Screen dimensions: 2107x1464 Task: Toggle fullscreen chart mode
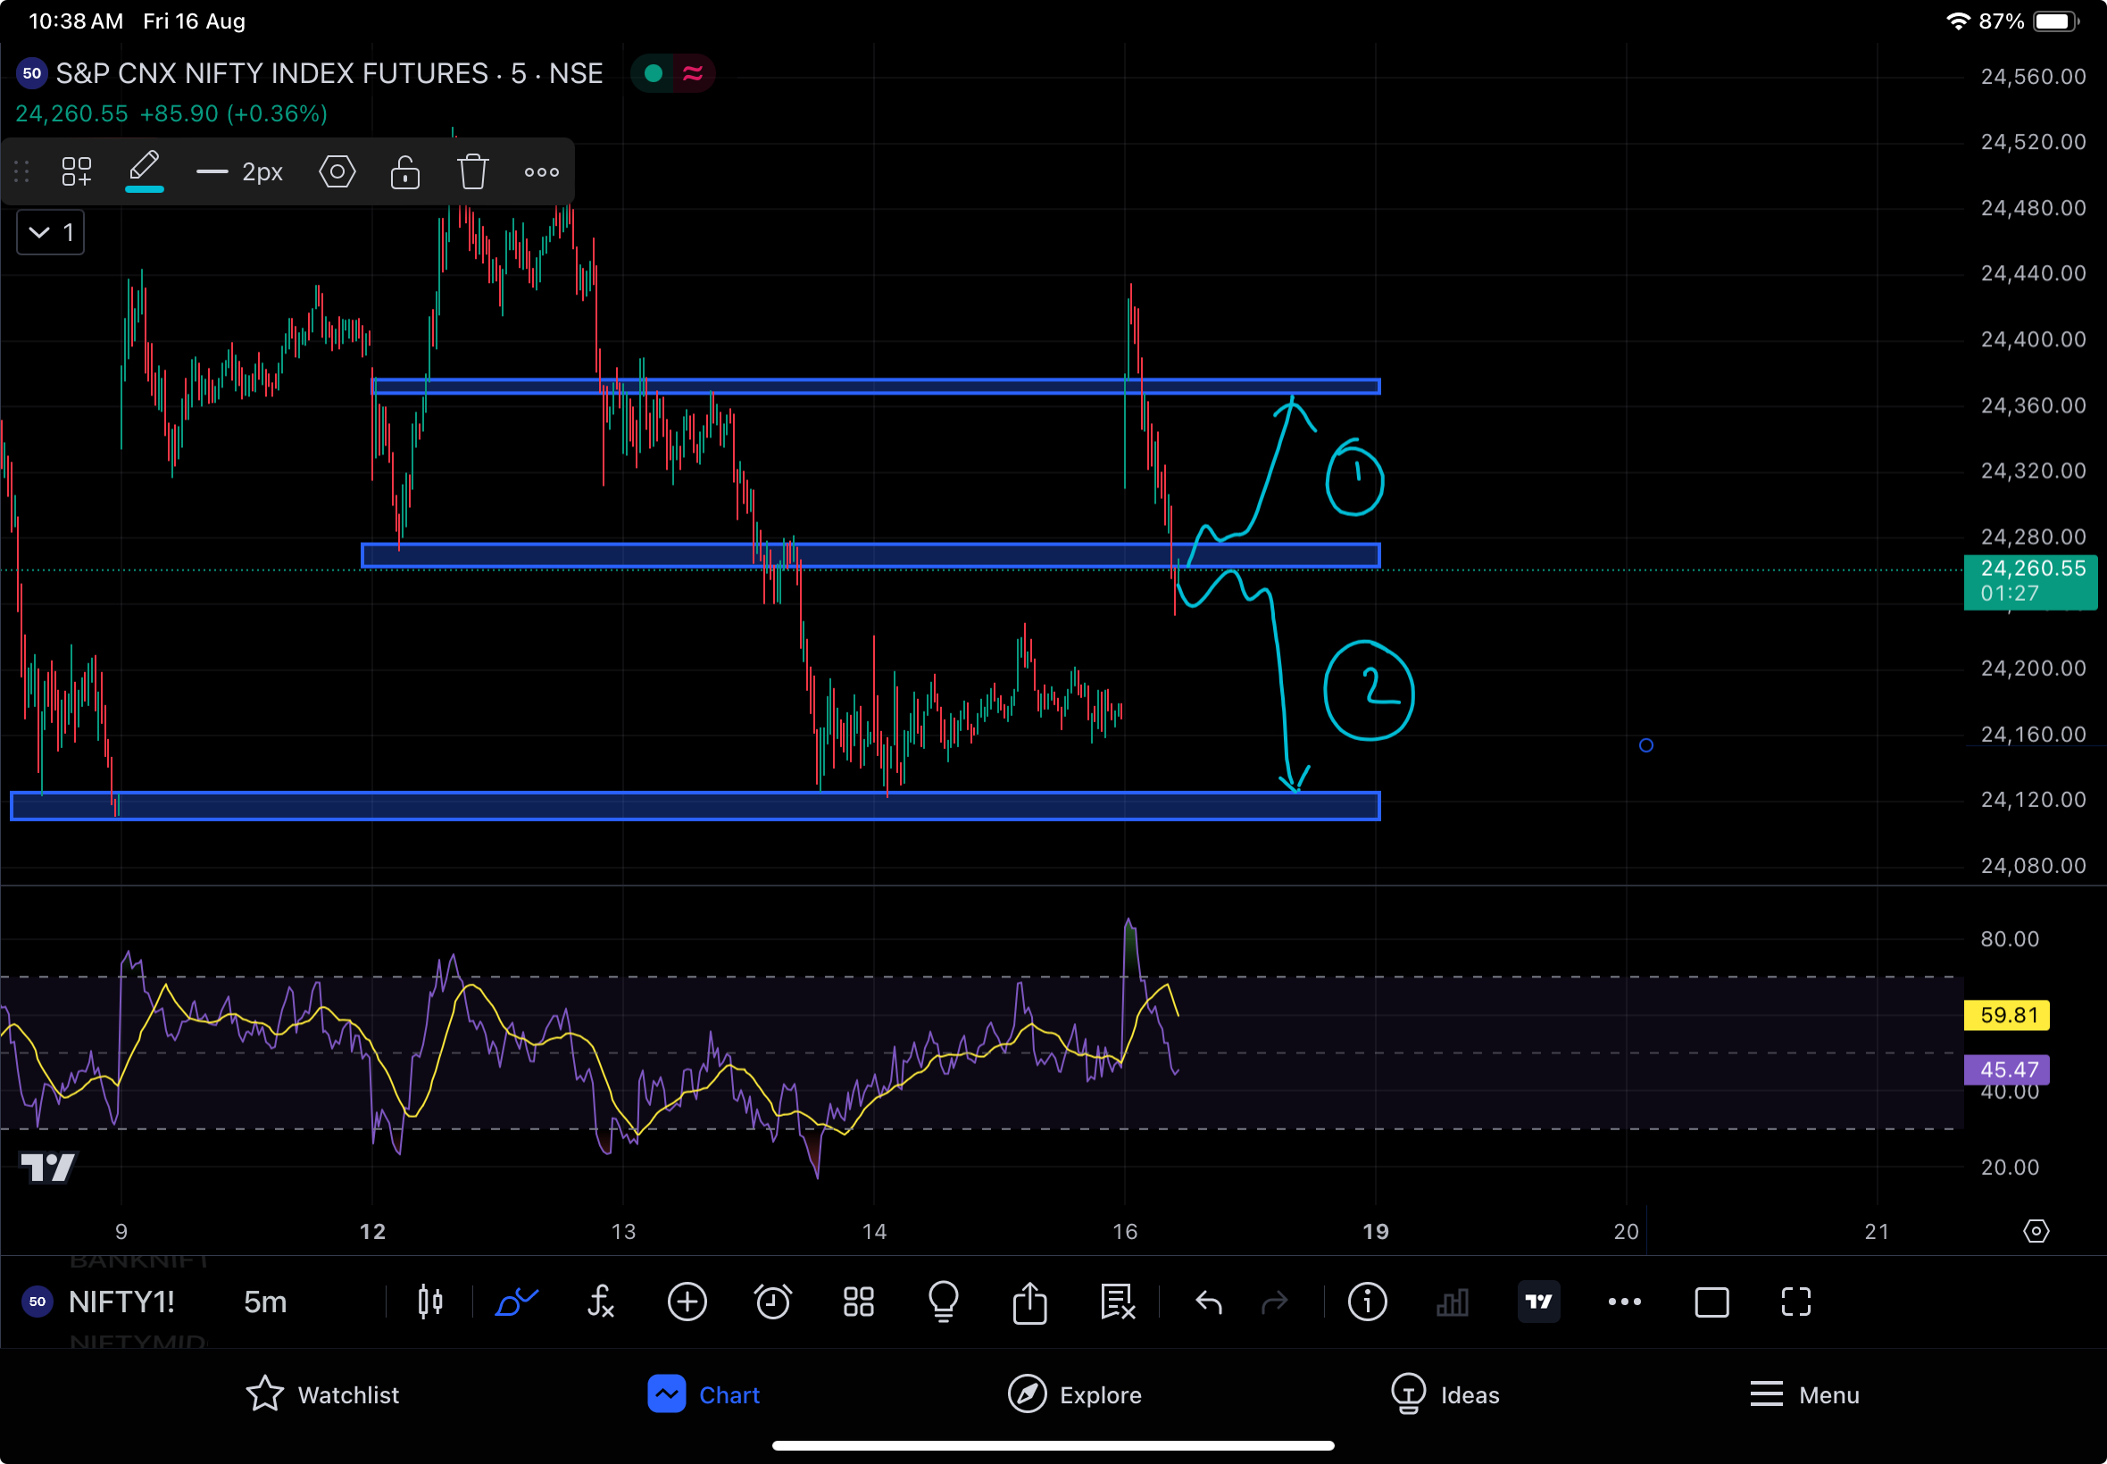[1796, 1302]
